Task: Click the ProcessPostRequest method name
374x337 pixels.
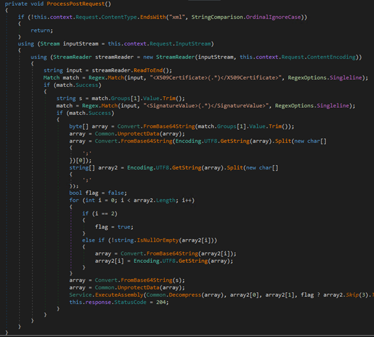Action: (x=76, y=4)
